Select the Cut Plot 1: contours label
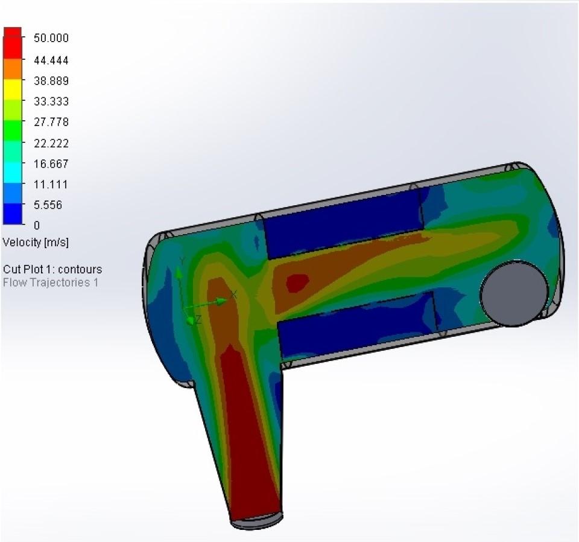579x542 pixels. (x=52, y=269)
